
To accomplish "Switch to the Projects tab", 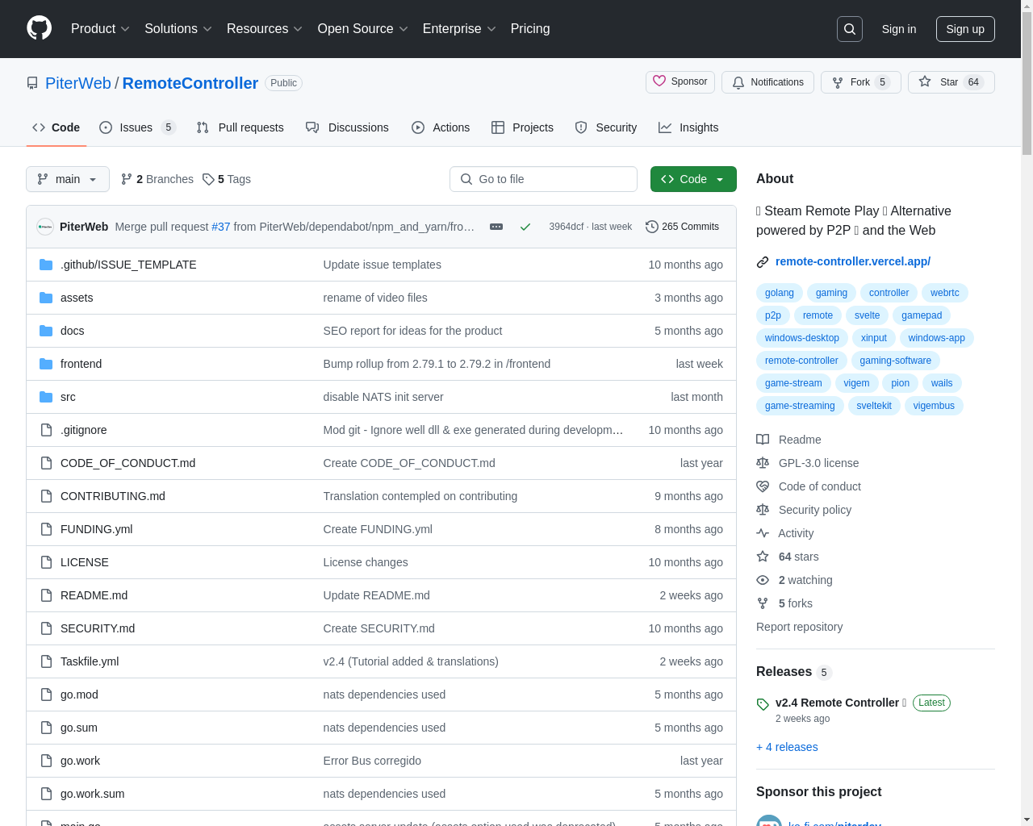I will click(x=522, y=127).
